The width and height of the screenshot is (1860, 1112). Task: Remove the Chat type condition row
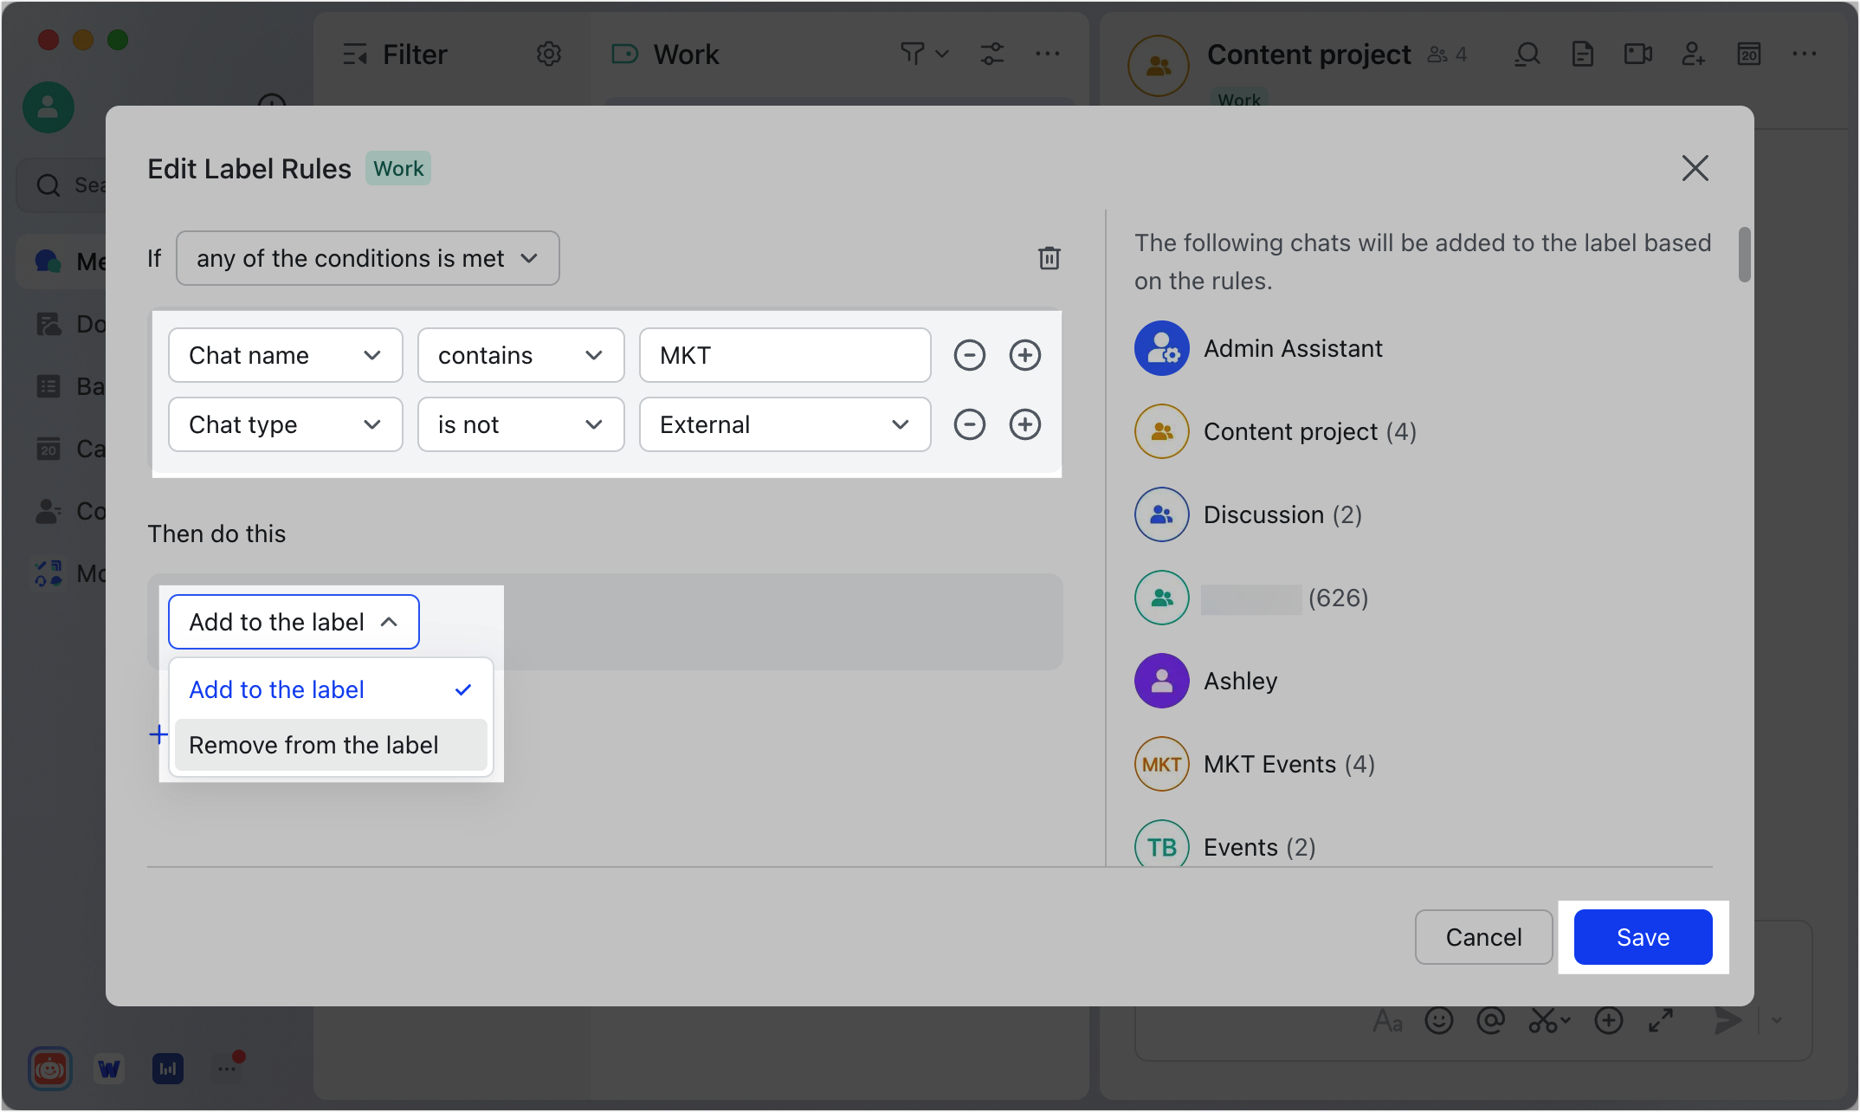[969, 424]
